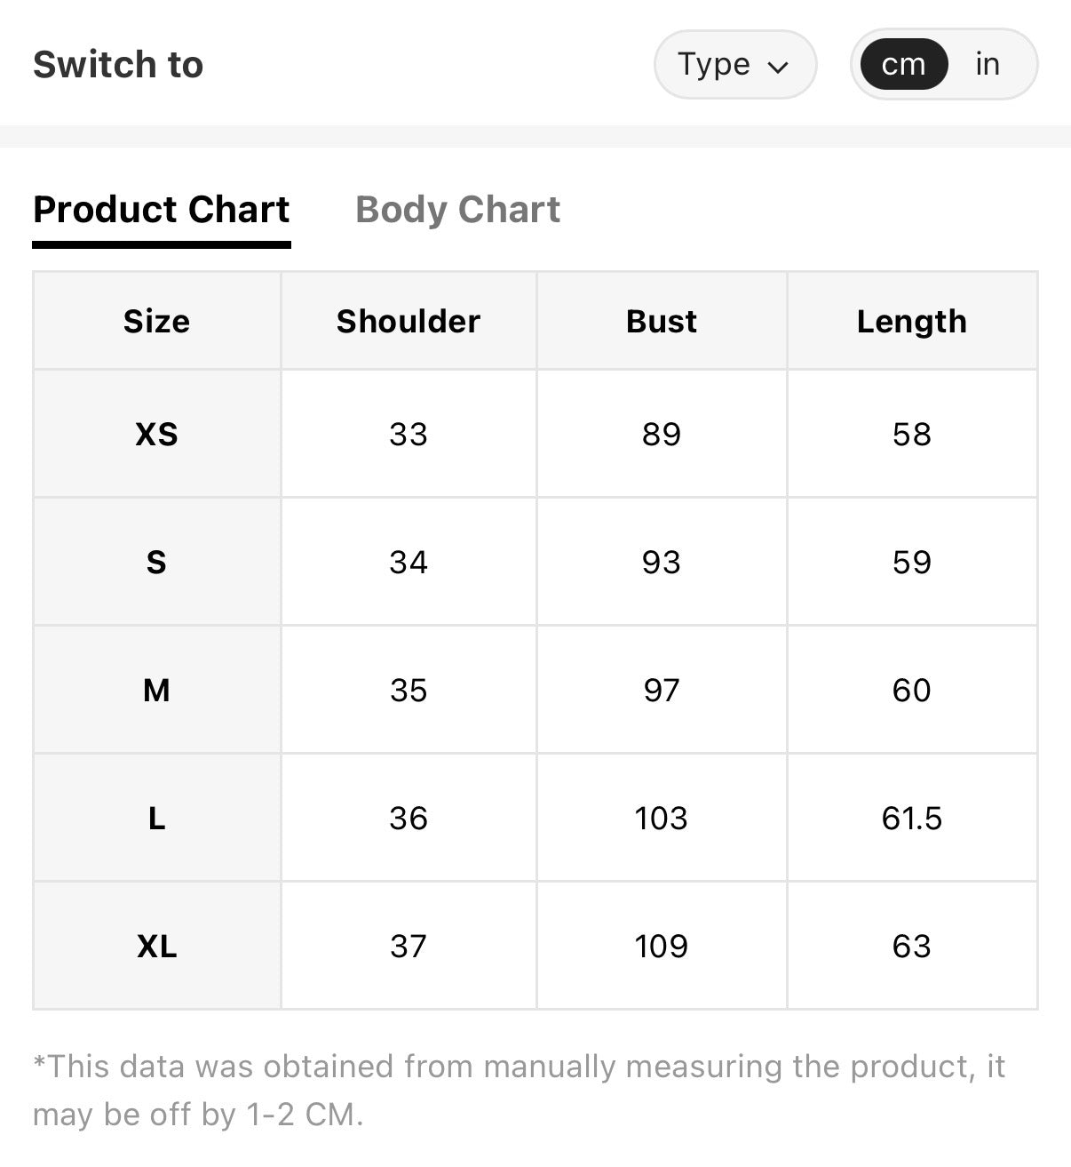This screenshot has width=1071, height=1167.
Task: Click the XS shoulder value 33
Action: [409, 434]
